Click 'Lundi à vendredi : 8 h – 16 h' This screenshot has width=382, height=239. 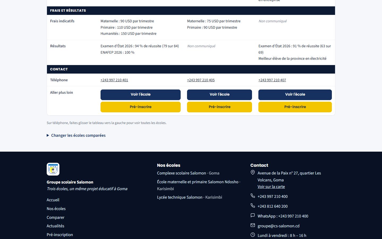(x=282, y=236)
